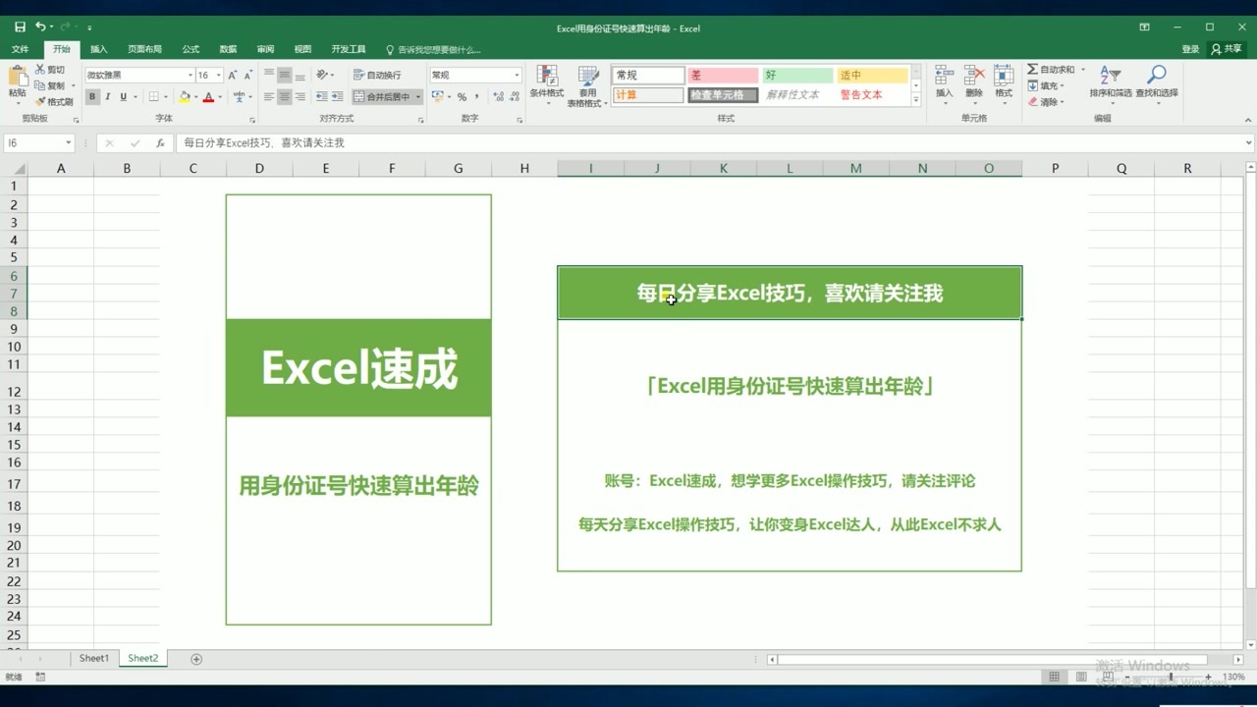This screenshot has width=1257, height=707.
Task: Toggle Bold formatting
Action: 92,96
